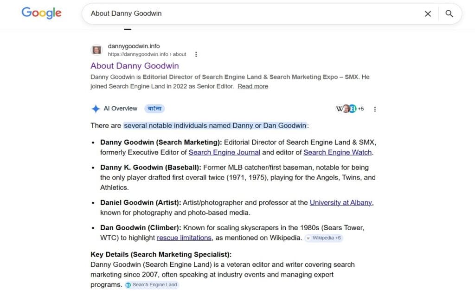Open the University at Albany link
This screenshot has width=475, height=297.
pos(341,202)
